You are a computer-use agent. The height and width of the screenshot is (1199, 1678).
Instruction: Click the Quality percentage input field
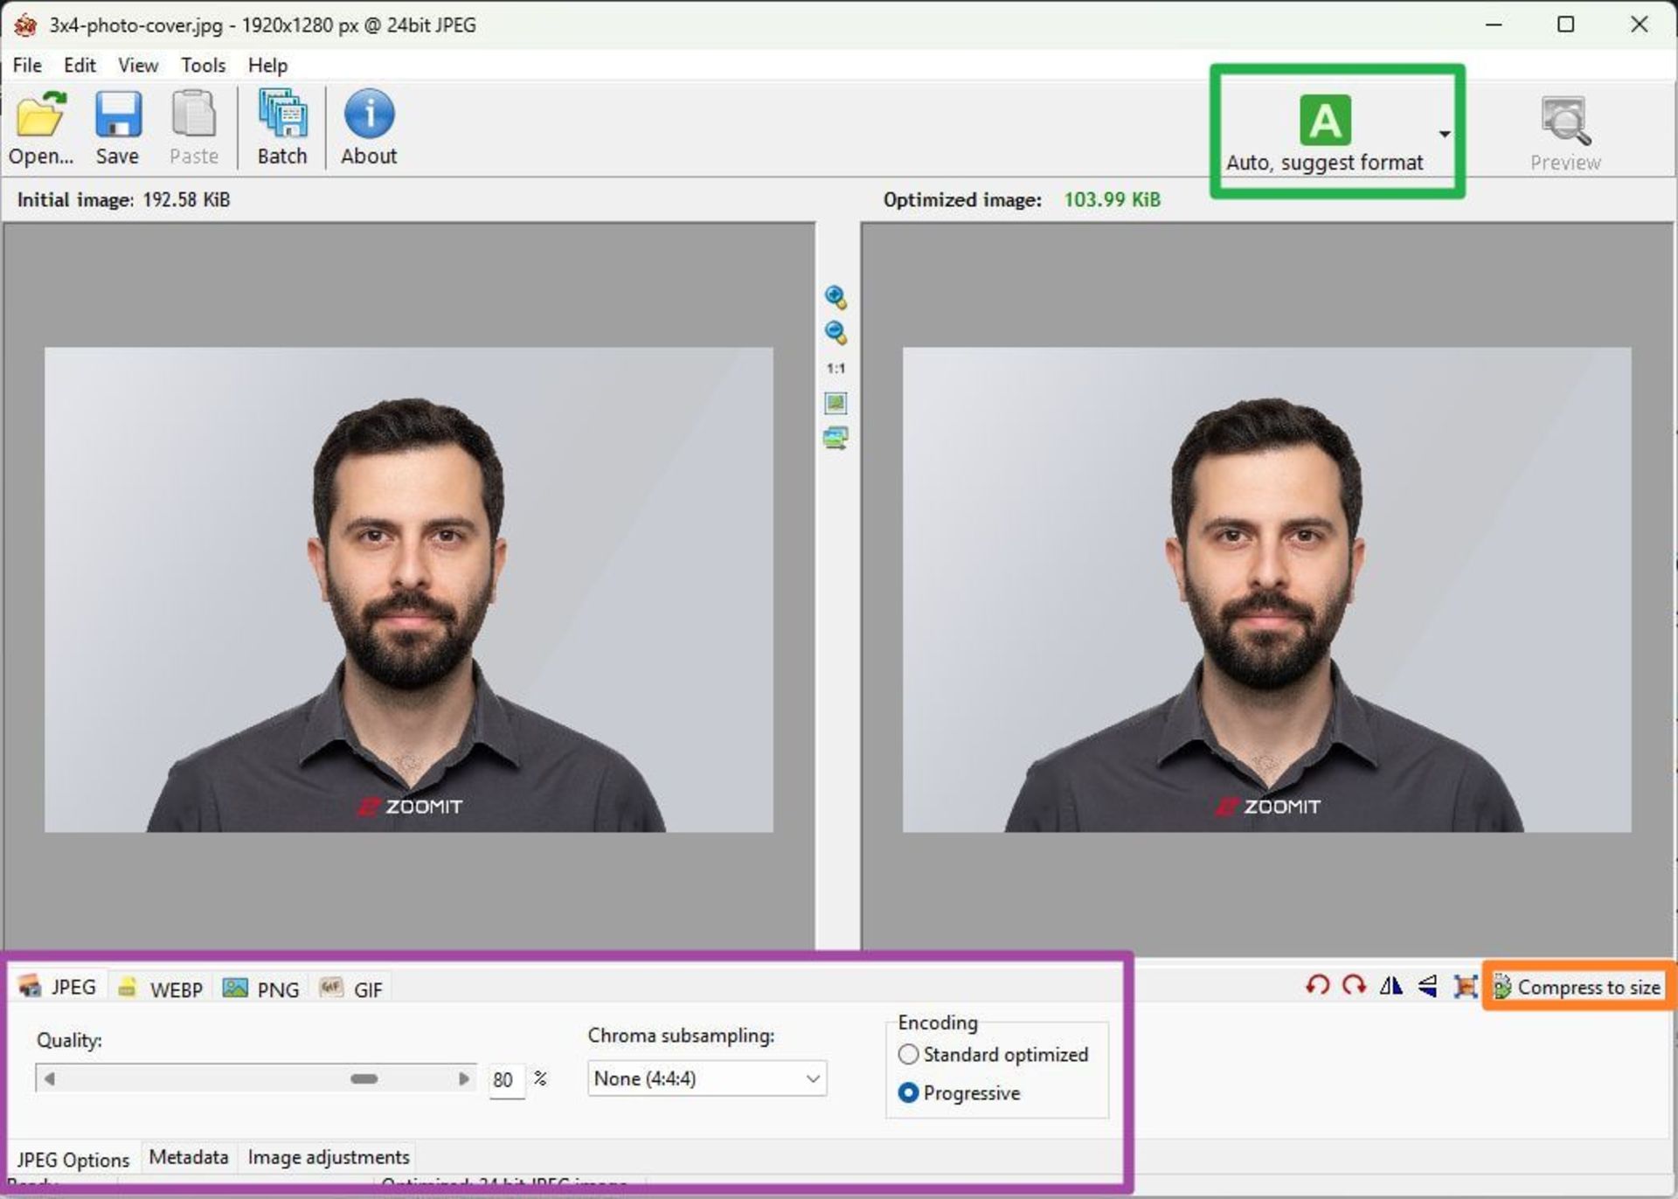[x=504, y=1079]
